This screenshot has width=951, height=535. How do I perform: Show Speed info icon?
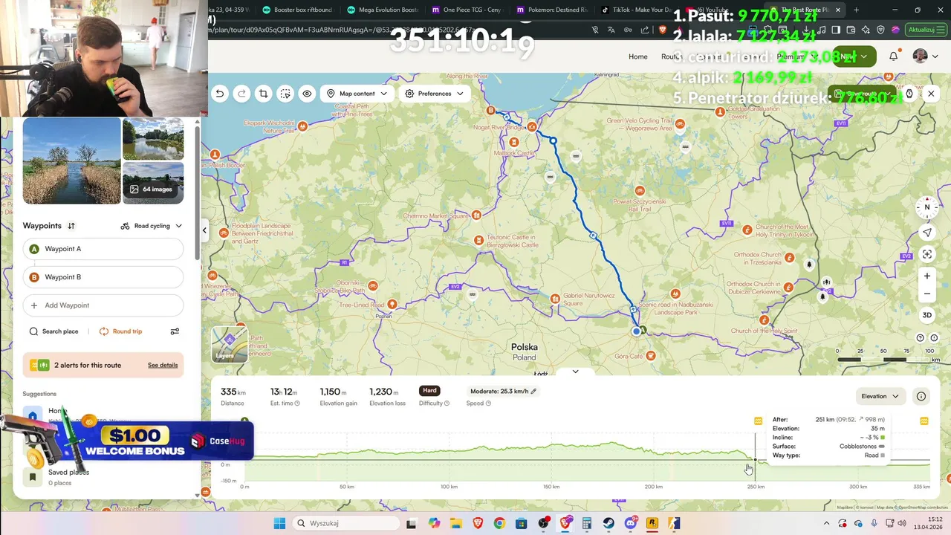click(x=488, y=403)
